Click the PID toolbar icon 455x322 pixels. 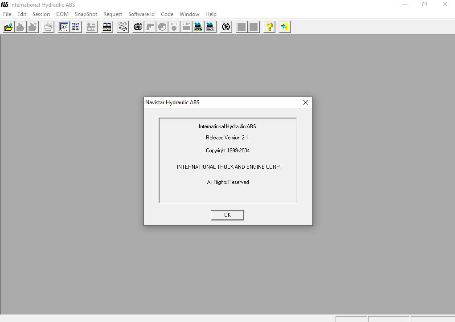coord(91,27)
